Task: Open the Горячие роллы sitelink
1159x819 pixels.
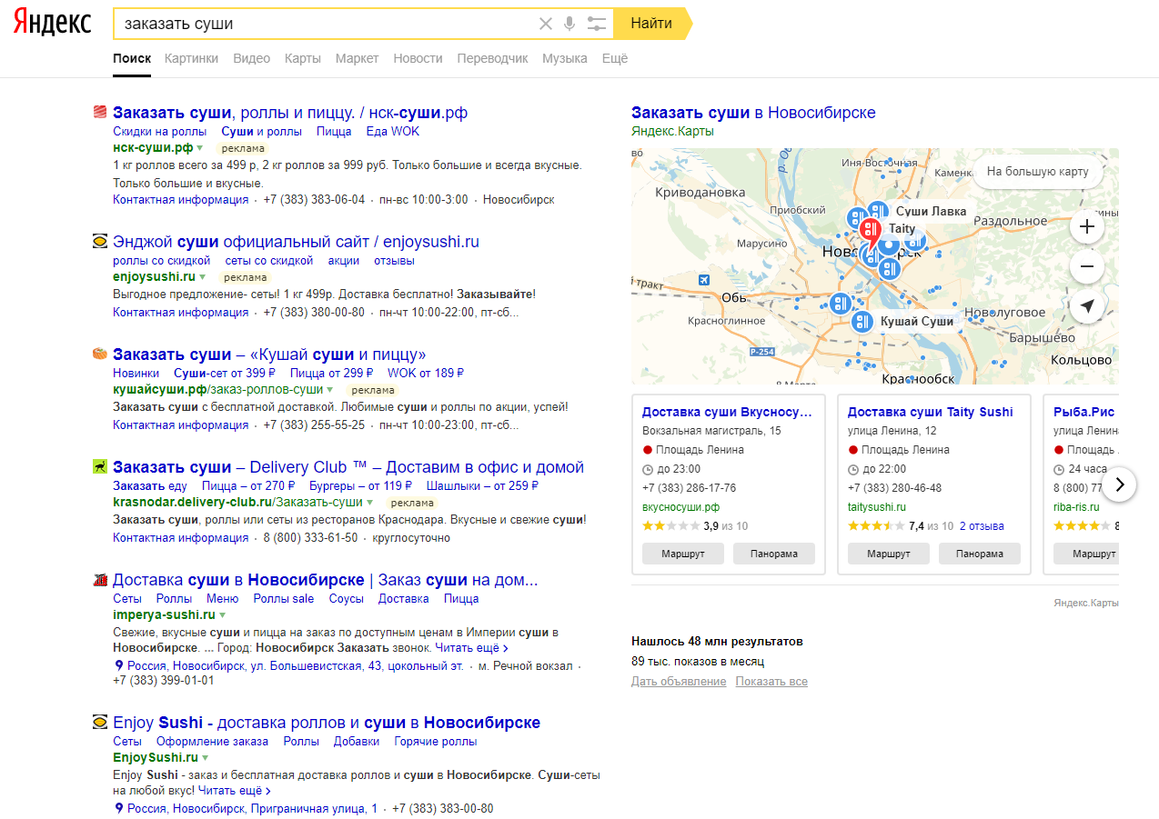Action: [x=436, y=742]
